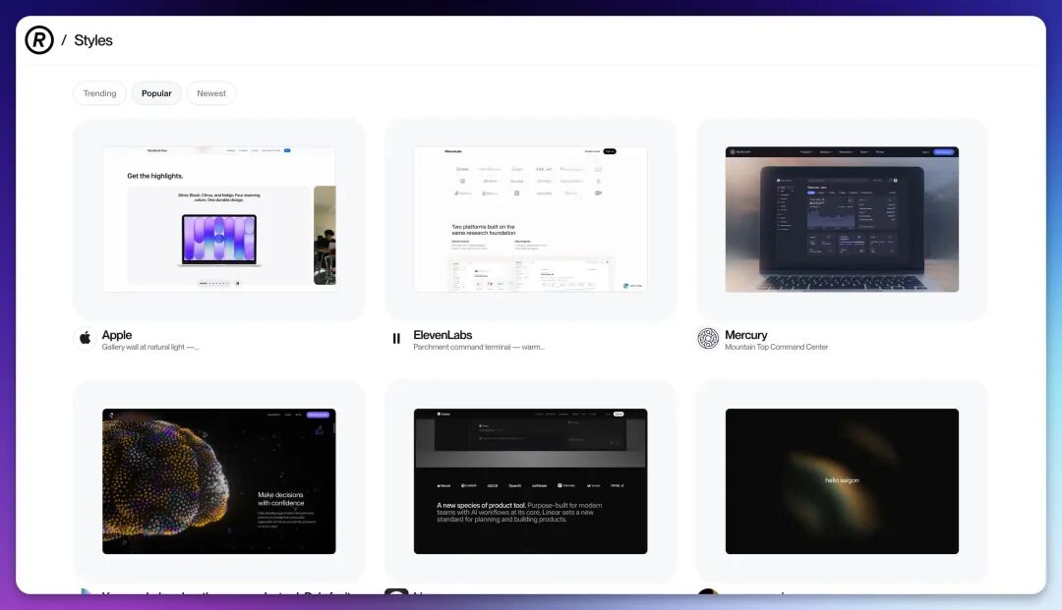
Task: Open the 'hello saigon' dark thumbnail
Action: [842, 481]
